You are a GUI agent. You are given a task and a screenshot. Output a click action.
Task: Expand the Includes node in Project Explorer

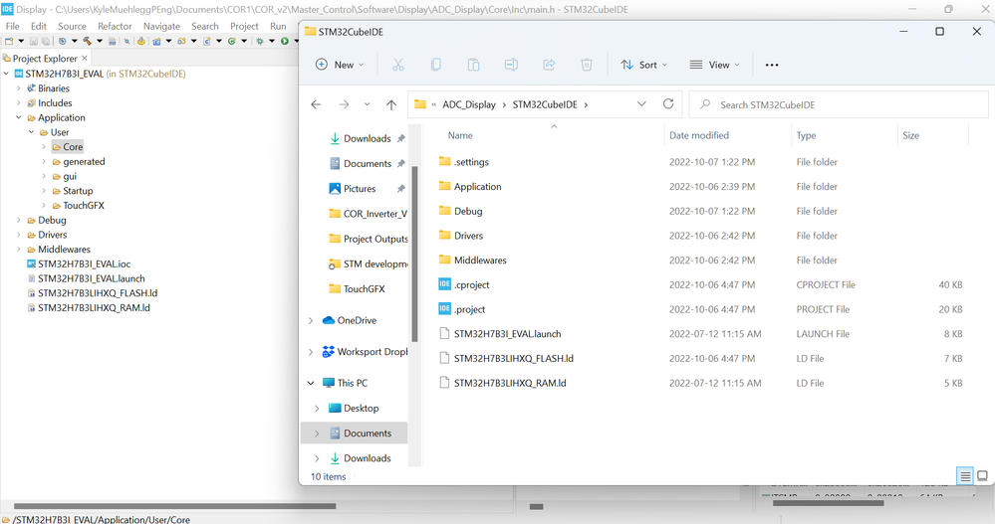point(18,102)
